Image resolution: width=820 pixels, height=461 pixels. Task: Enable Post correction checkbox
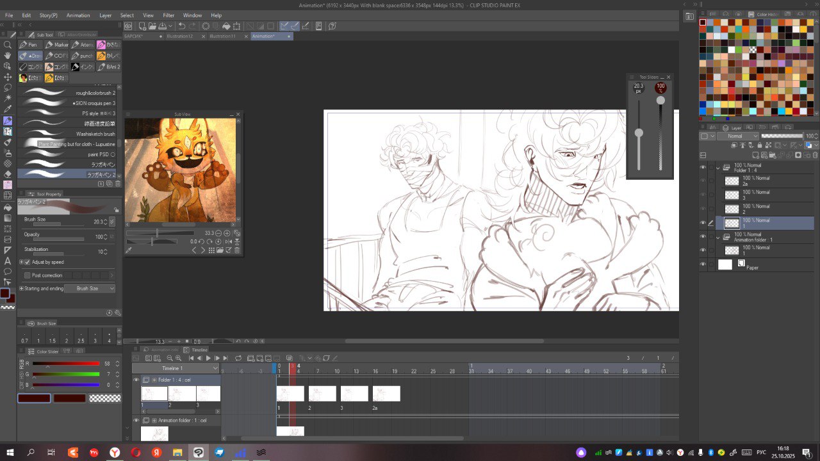pyautogui.click(x=27, y=275)
